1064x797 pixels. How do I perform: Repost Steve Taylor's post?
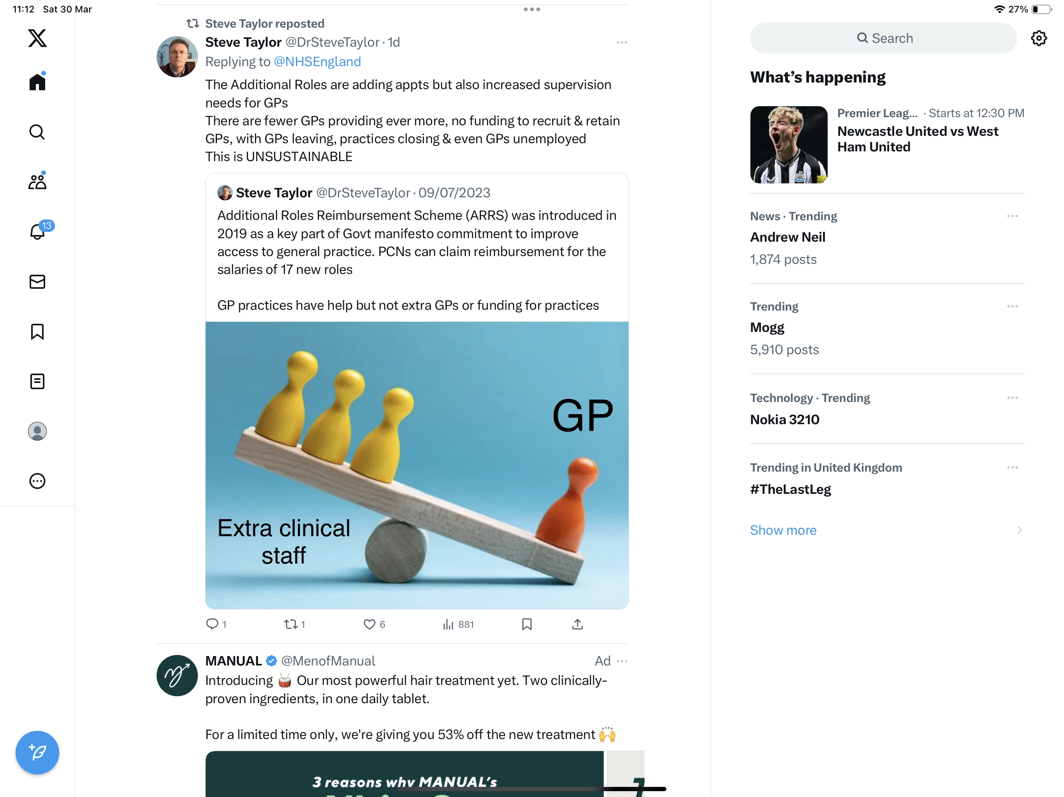(x=294, y=624)
